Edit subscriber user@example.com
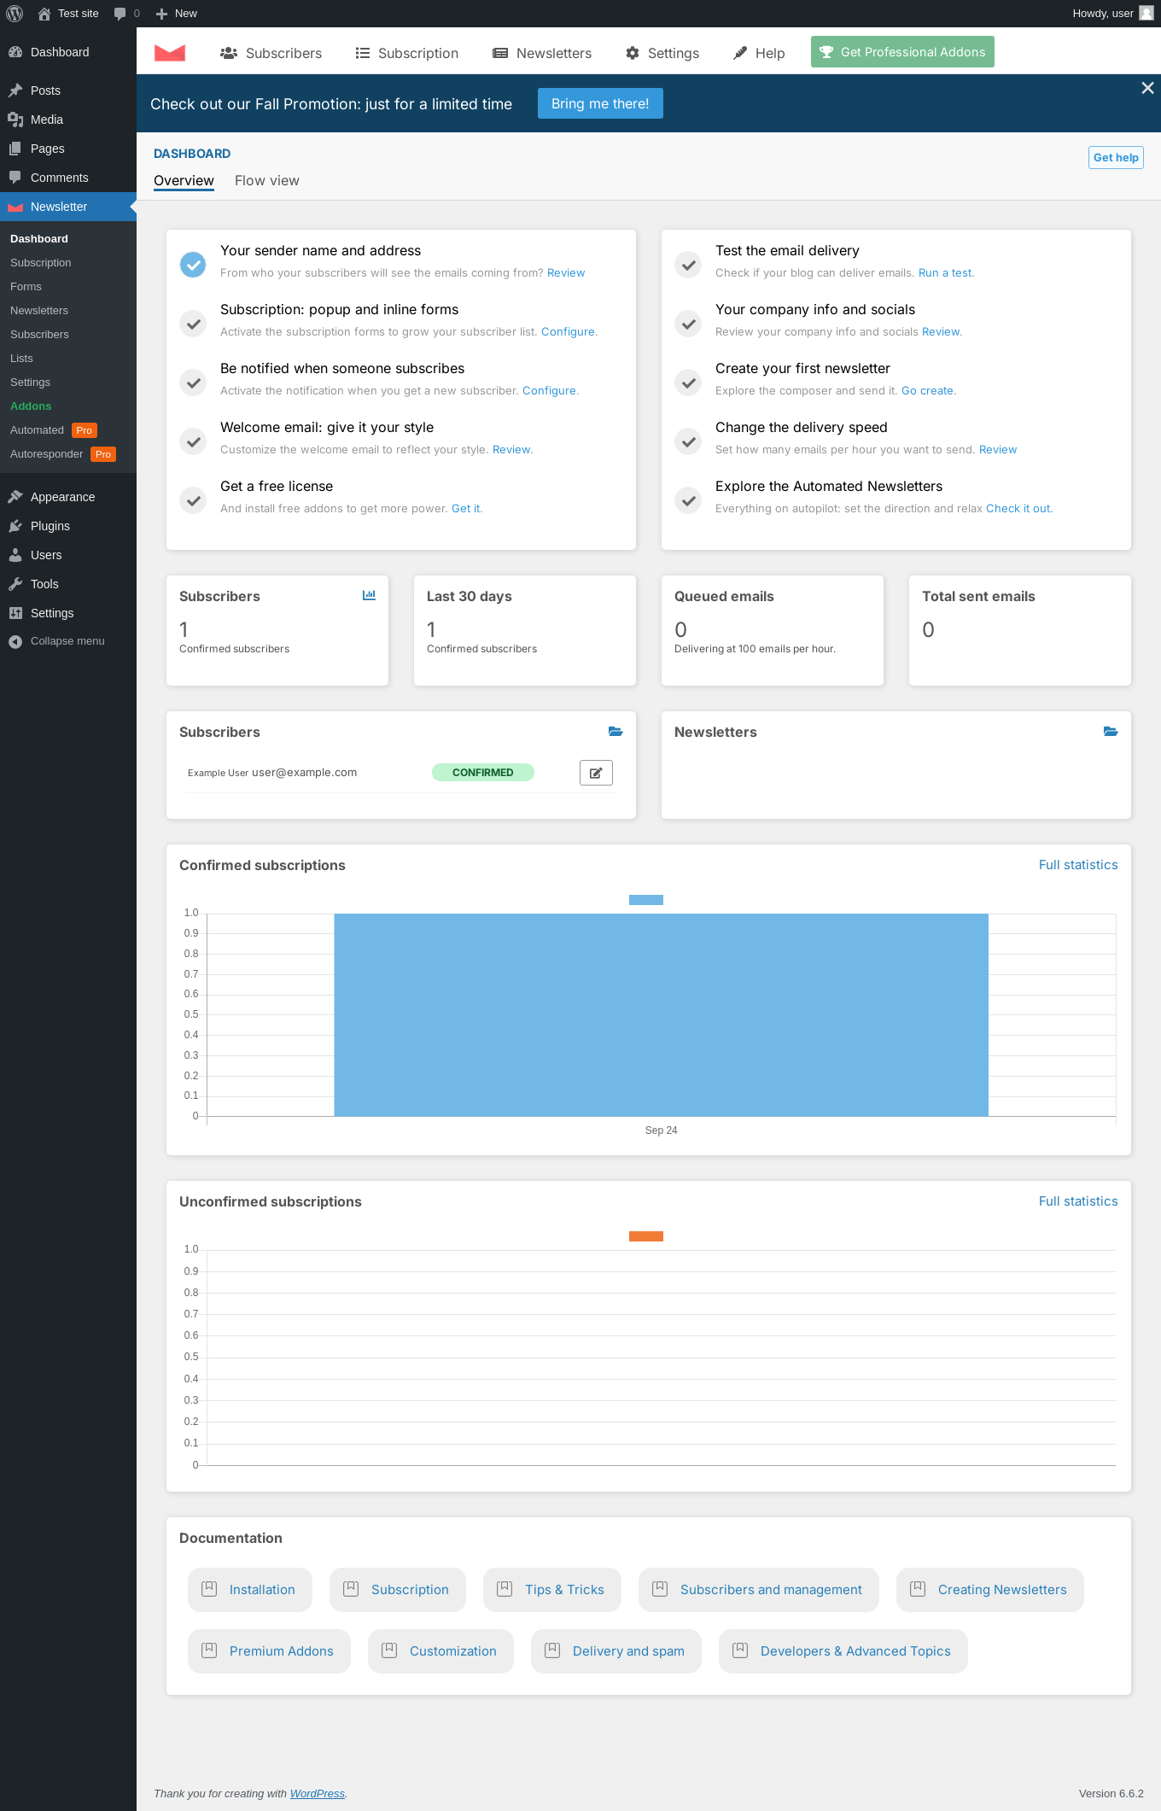Screen dimensions: 1161x1811 pos(596,773)
